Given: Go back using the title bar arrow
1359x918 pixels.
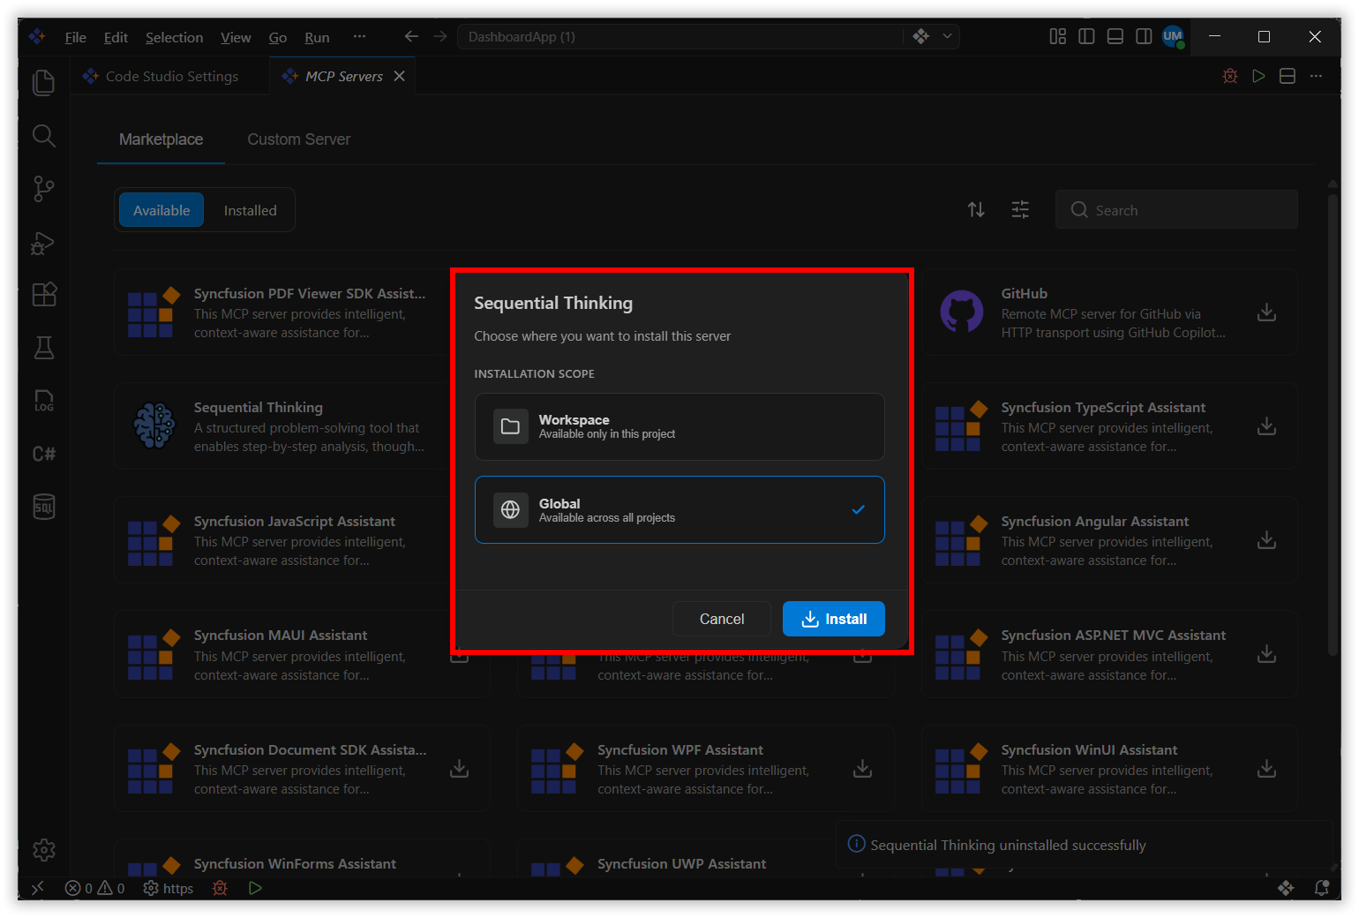Looking at the screenshot, I should [x=411, y=36].
